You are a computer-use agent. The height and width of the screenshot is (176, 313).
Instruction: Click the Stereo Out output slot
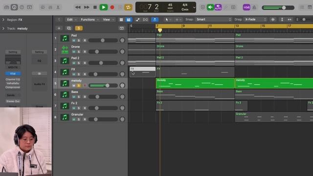13,101
